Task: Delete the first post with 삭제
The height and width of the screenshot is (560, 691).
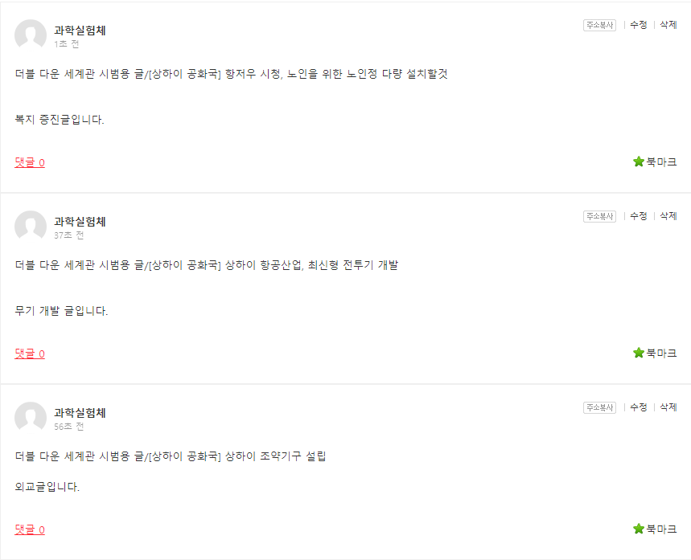Action: click(668, 25)
